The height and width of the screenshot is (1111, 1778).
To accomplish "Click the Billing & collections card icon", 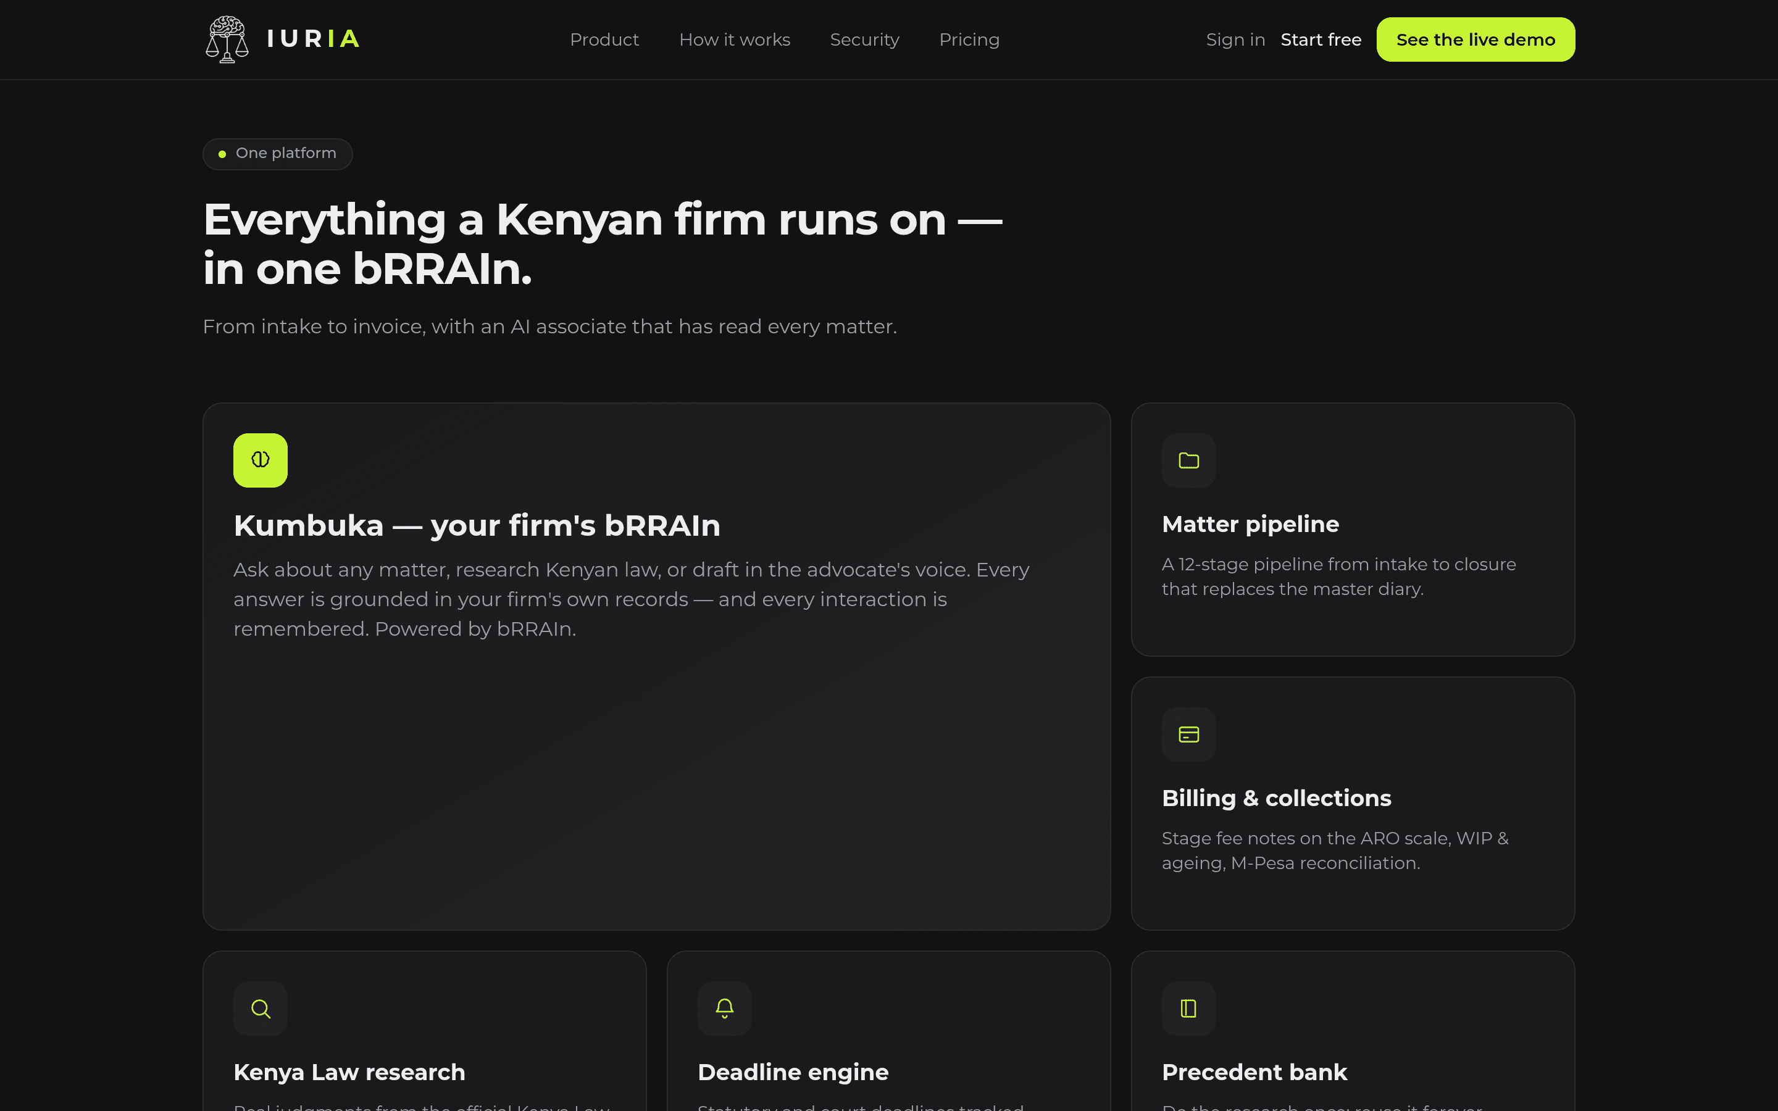I will [1189, 734].
